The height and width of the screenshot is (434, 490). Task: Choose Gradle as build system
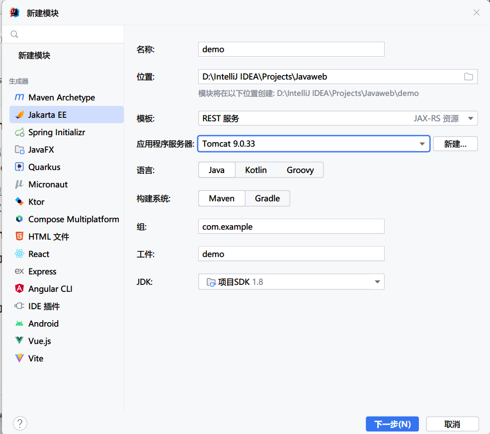point(267,198)
